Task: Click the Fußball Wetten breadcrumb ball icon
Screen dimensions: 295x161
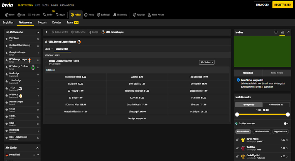Action: click(x=53, y=32)
